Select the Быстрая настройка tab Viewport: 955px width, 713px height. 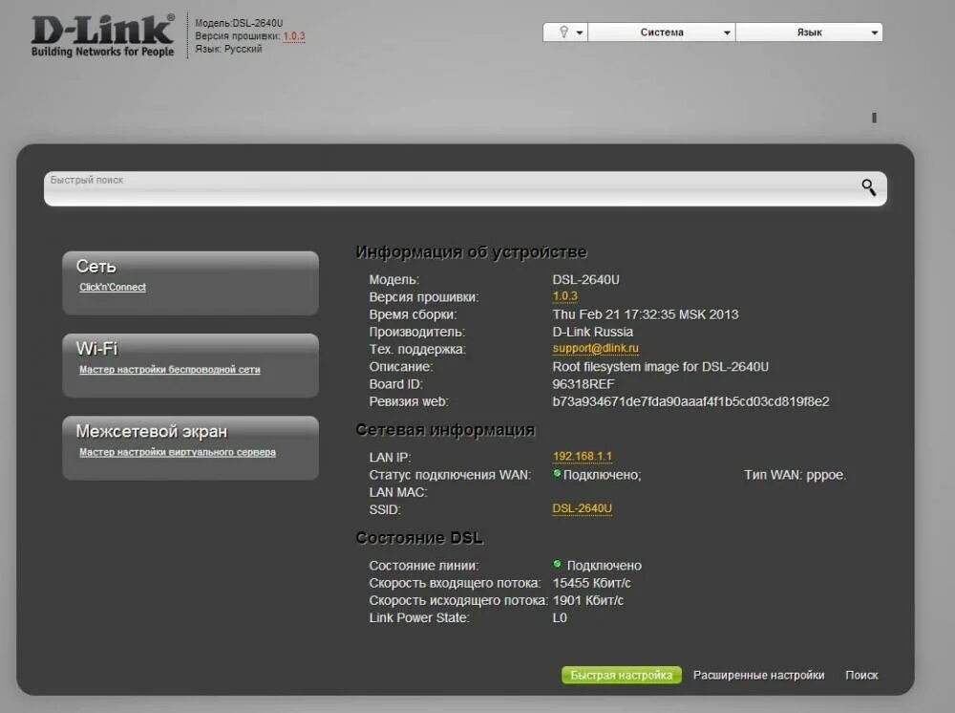622,675
